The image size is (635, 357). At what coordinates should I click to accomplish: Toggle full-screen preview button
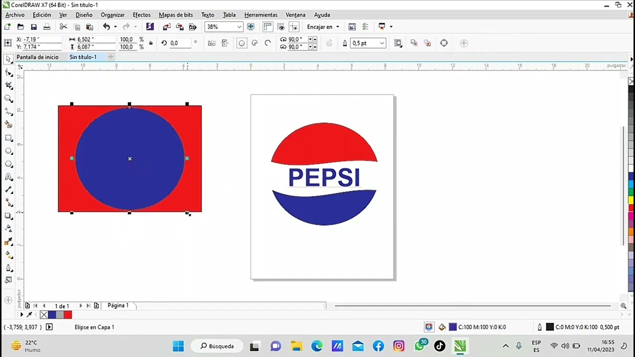click(x=251, y=27)
